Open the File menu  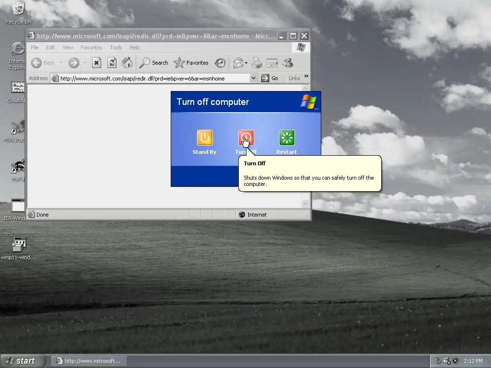coord(35,47)
